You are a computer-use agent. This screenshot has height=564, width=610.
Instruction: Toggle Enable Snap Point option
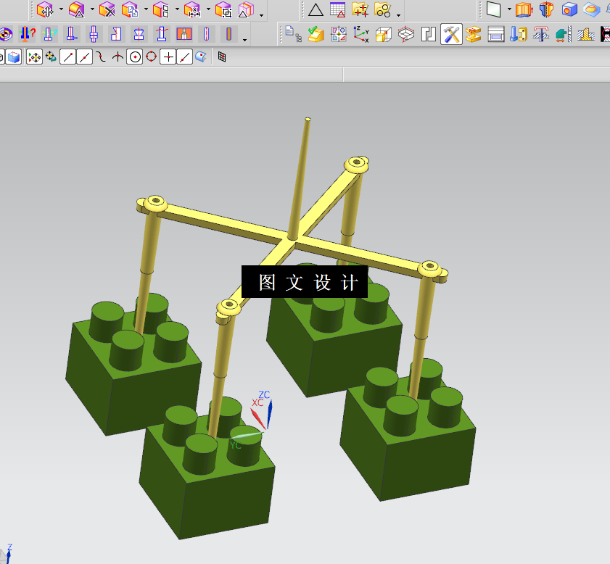point(34,57)
